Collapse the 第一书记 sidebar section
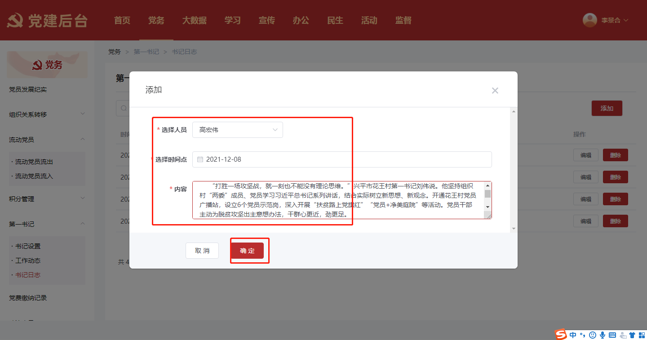The height and width of the screenshot is (340, 647). [83, 224]
